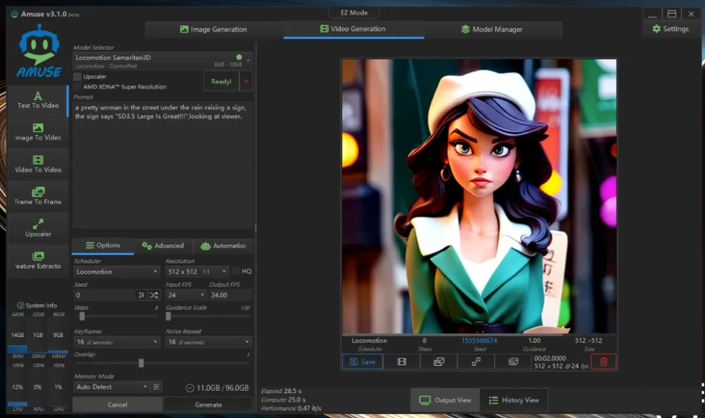705x418 pixels.
Task: Open the Memory Mode Auto Detect dropdown
Action: click(x=112, y=387)
